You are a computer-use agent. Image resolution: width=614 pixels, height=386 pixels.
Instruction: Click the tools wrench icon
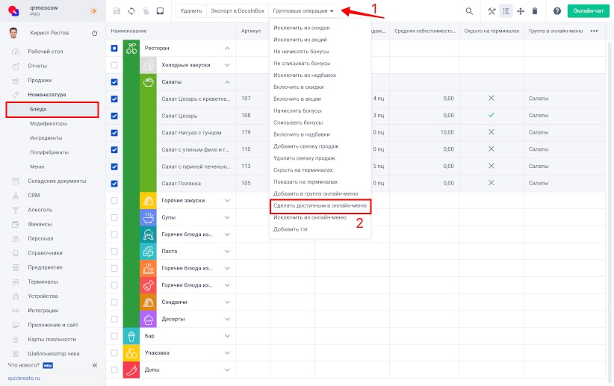click(x=491, y=11)
